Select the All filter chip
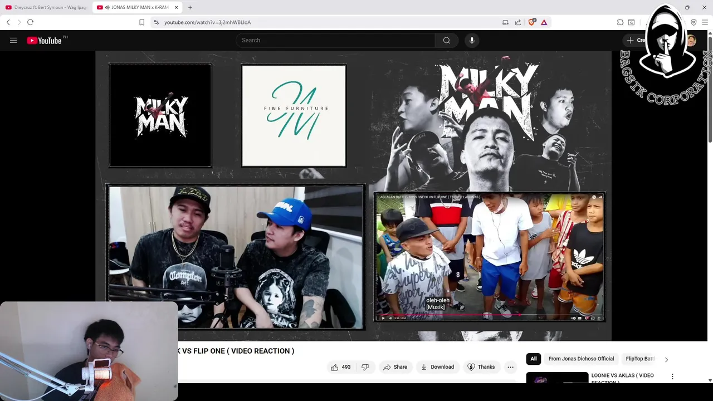Viewport: 713px width, 401px height. pos(534,359)
